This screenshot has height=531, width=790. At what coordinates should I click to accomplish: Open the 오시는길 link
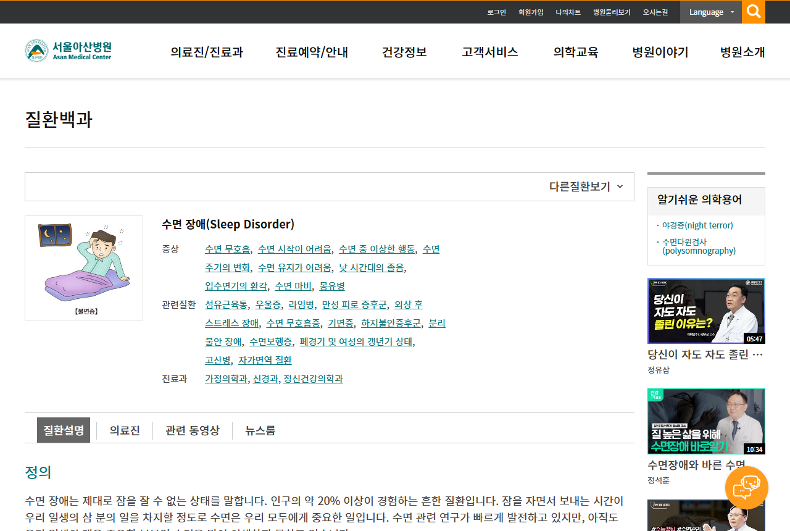(x=655, y=12)
